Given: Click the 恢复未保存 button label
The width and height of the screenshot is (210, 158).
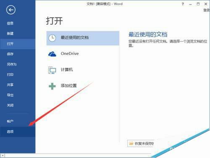Looking at the screenshot, I should click(144, 143).
